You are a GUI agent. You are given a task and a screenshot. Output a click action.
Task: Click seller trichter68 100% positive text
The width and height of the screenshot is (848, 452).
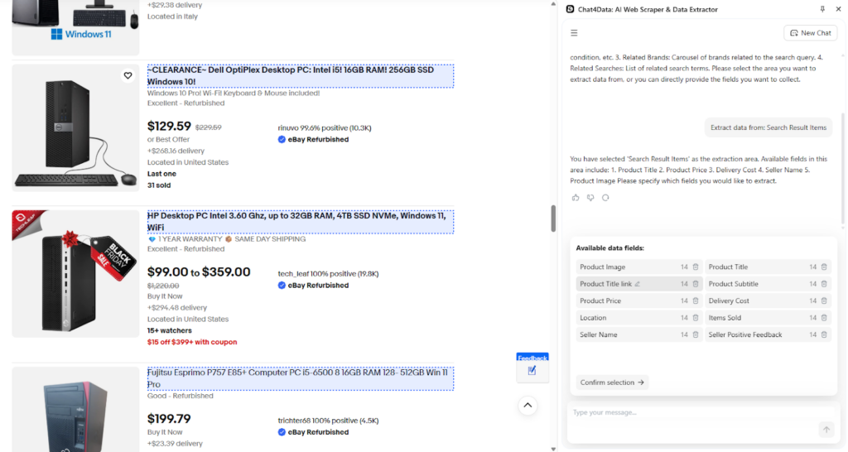click(x=328, y=421)
